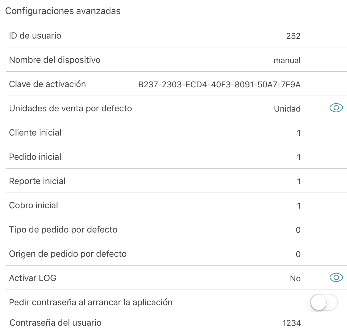Click the eye icon next to Activar LOG

[336, 277]
